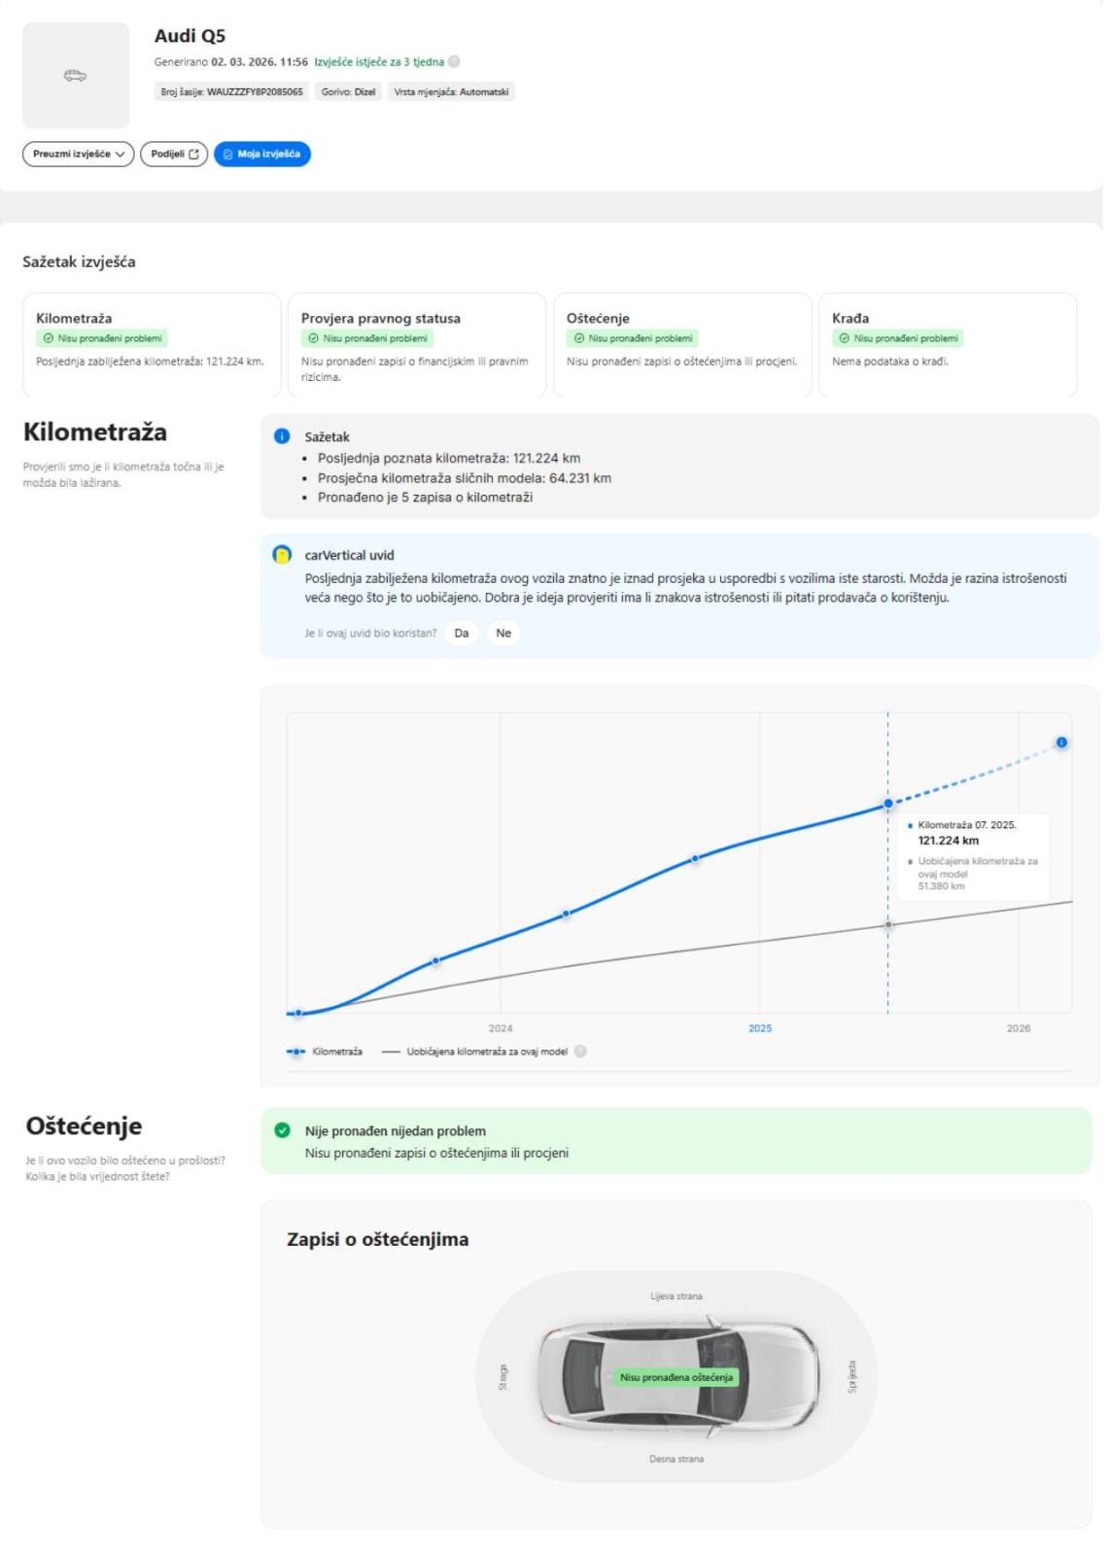Click the white car top-view diagram

pyautogui.click(x=676, y=1376)
